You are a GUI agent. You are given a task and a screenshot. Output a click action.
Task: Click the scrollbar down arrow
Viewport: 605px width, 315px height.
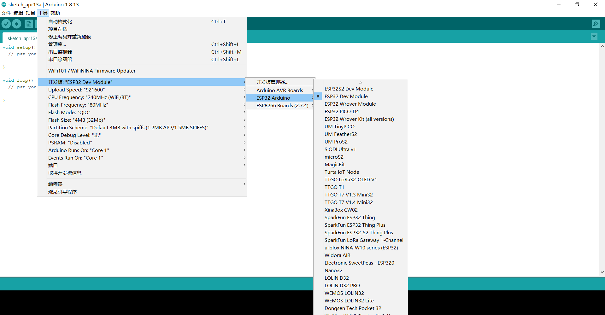[x=602, y=272]
